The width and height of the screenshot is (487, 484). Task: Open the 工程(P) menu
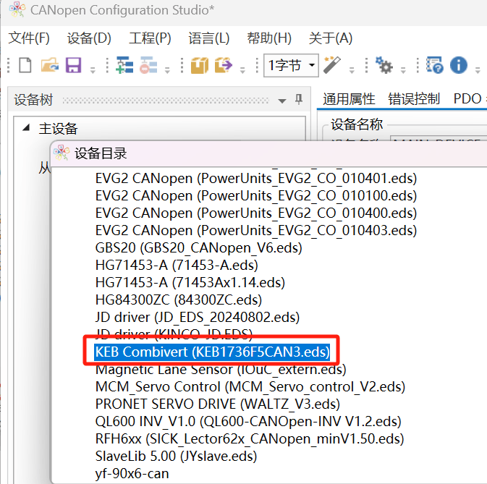point(150,38)
